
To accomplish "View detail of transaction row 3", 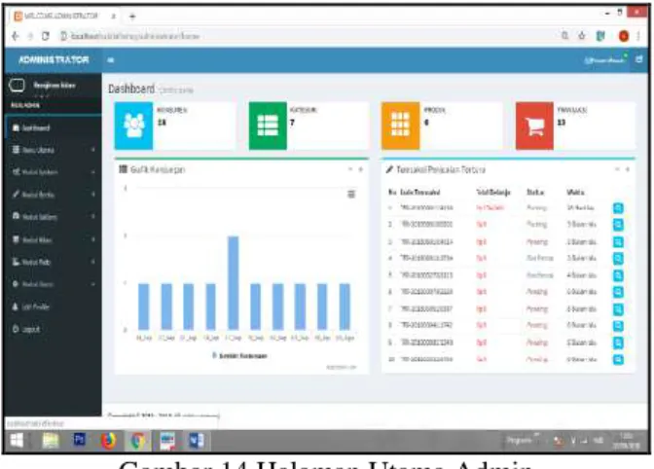I will [x=618, y=241].
